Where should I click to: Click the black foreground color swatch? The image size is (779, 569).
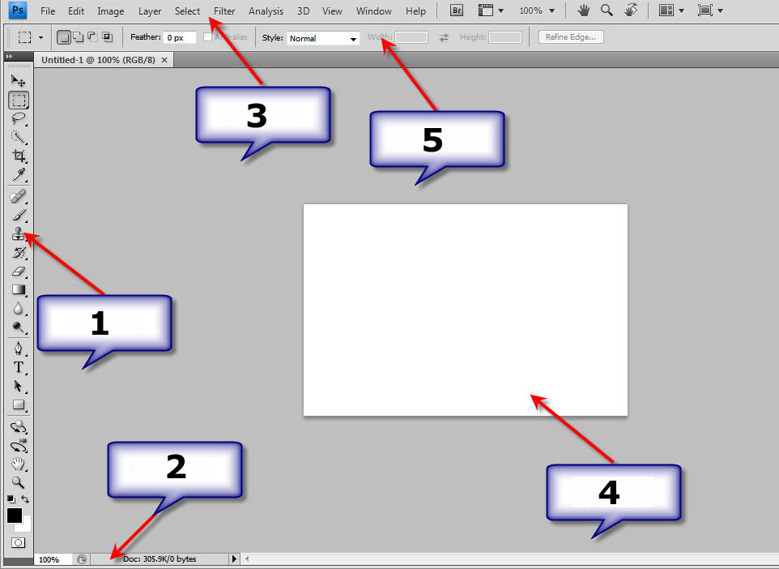15,515
